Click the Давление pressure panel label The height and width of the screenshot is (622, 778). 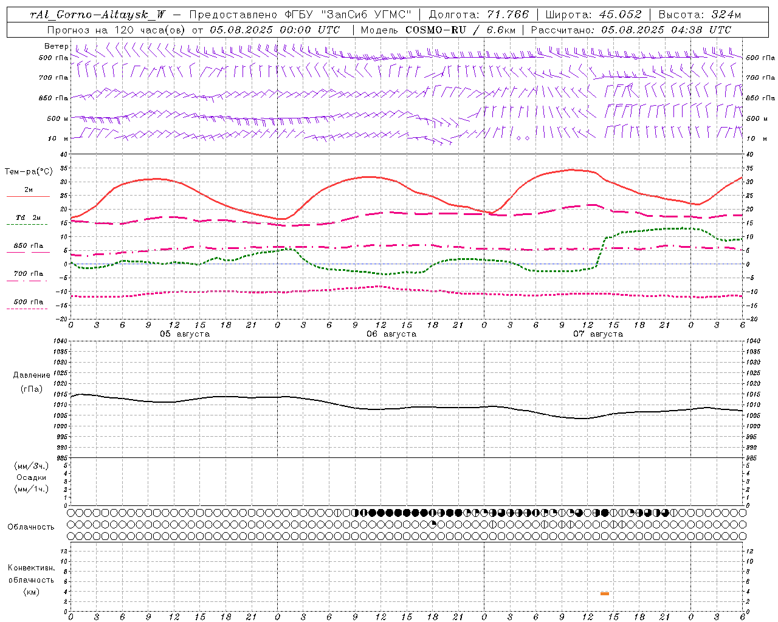point(32,375)
